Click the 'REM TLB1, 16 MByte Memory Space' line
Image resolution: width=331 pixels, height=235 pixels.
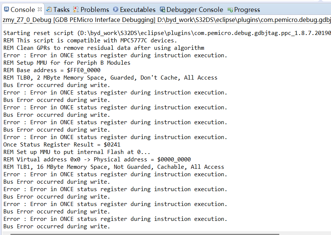[x=114, y=167]
